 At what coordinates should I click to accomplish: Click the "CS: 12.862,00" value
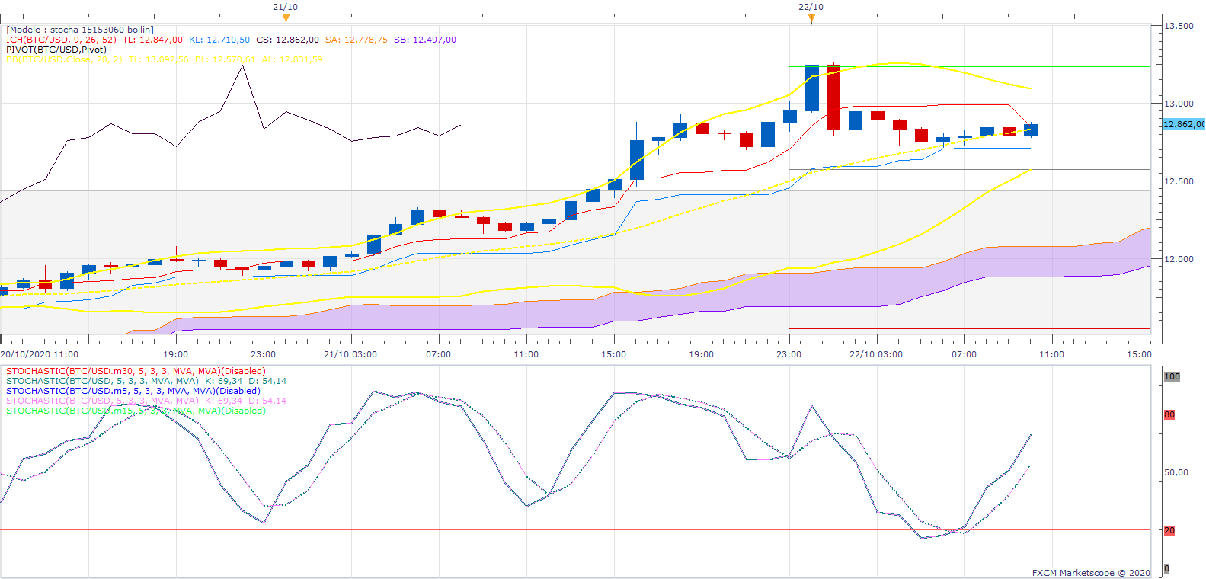pos(287,40)
